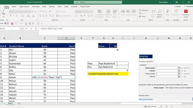Add a new sheet with plus button

click(19, 103)
